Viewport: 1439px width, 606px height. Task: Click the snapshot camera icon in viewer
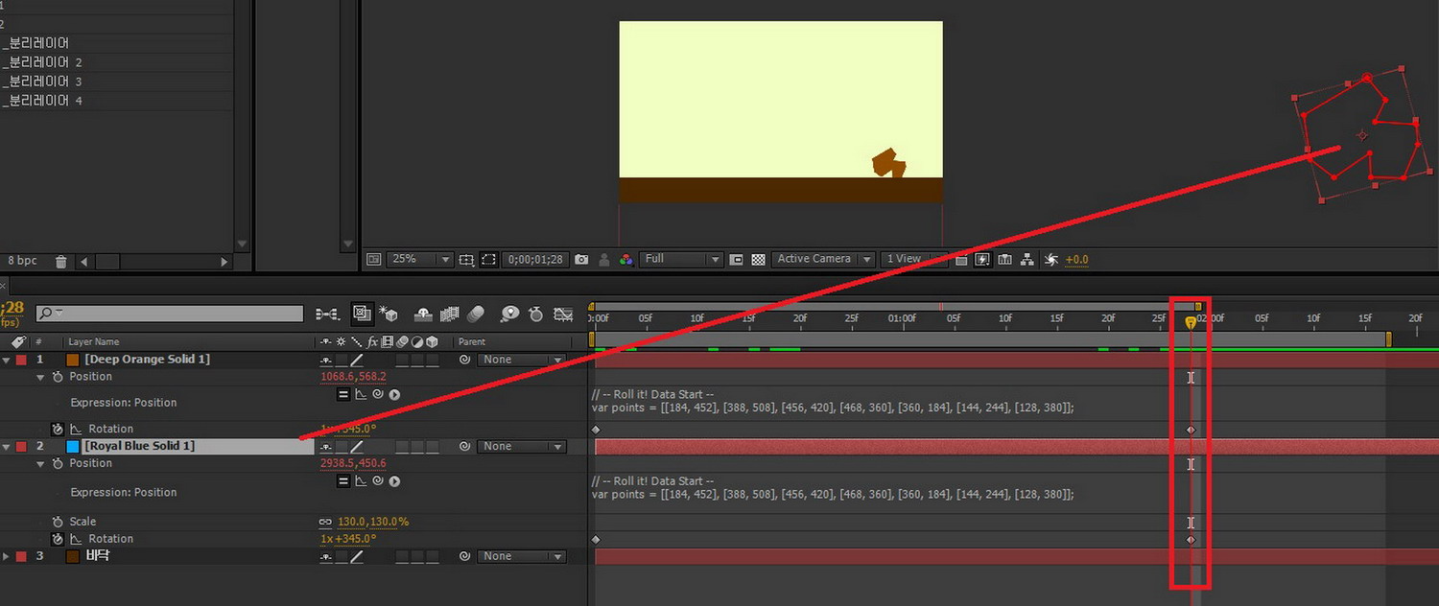tap(581, 259)
